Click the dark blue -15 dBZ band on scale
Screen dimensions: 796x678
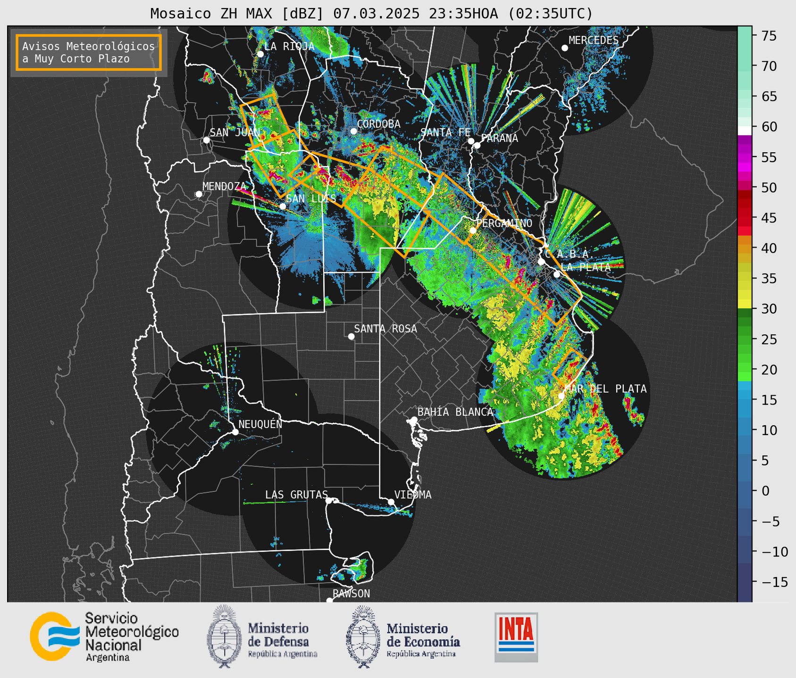[745, 582]
